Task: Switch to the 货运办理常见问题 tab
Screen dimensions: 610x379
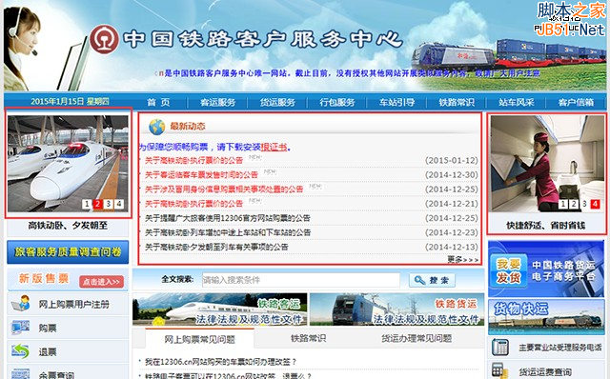Action: click(x=417, y=338)
